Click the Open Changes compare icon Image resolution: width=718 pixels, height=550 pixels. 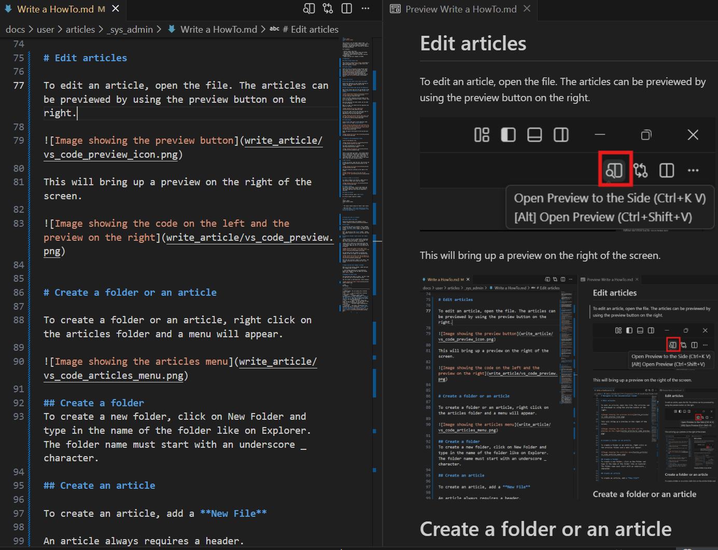click(x=328, y=9)
